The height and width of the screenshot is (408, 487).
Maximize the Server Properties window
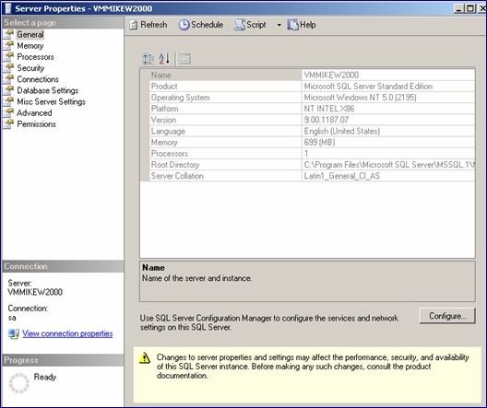click(470, 8)
